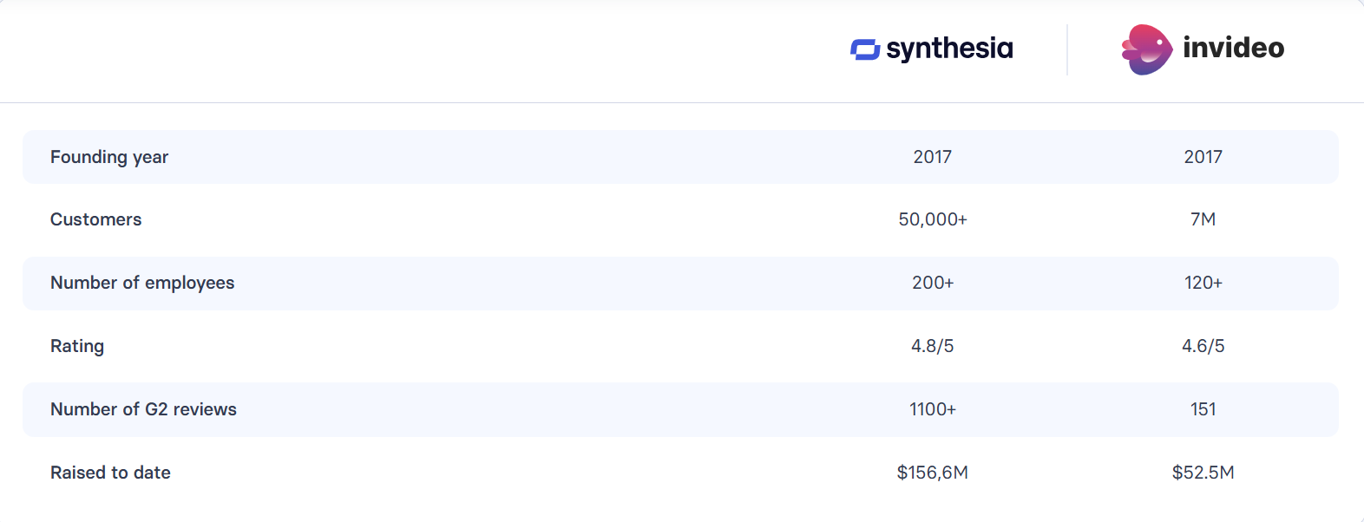1364x522 pixels.
Task: Click the invideo pink fish logo icon
Action: coord(1146,49)
